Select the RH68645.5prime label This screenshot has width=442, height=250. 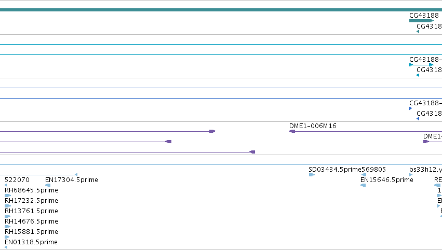coord(31,190)
